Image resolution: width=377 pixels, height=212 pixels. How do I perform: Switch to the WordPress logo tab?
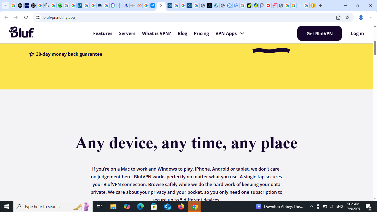point(216,6)
